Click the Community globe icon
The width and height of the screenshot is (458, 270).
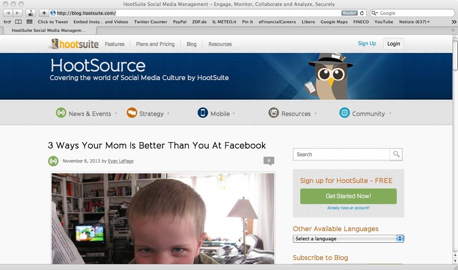344,113
